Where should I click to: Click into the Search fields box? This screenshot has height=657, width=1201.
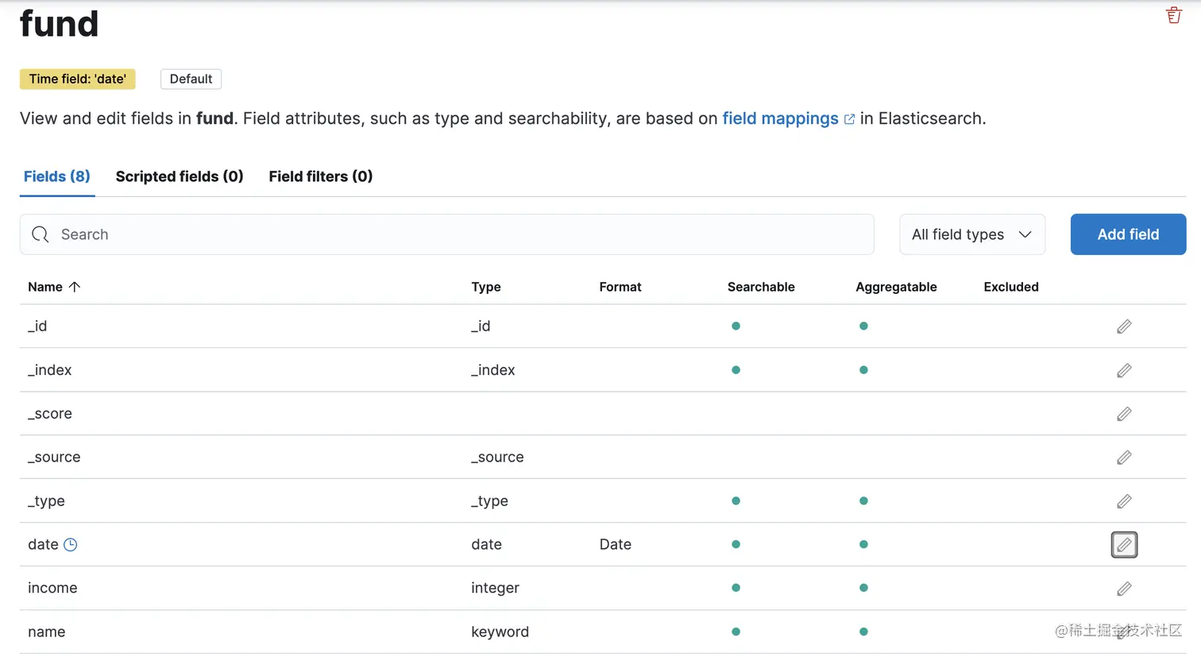[x=446, y=234]
